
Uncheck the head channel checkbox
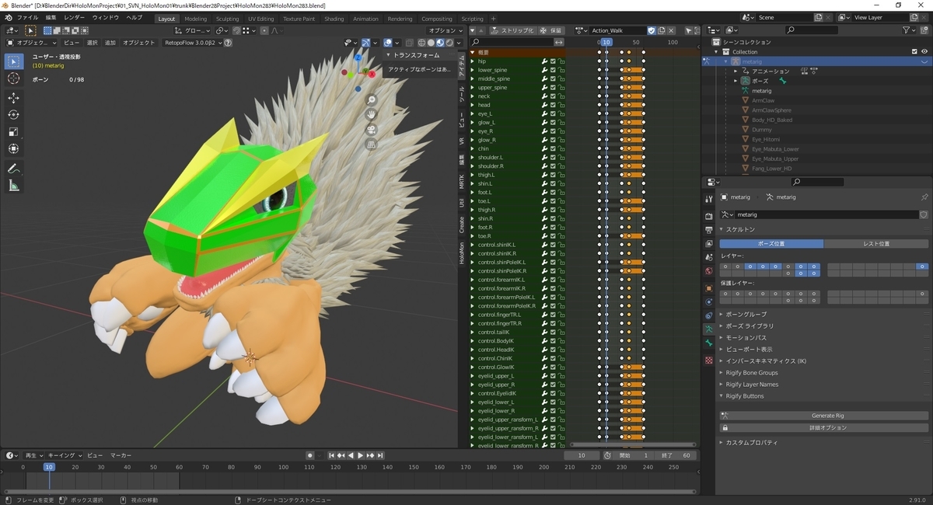tap(553, 105)
